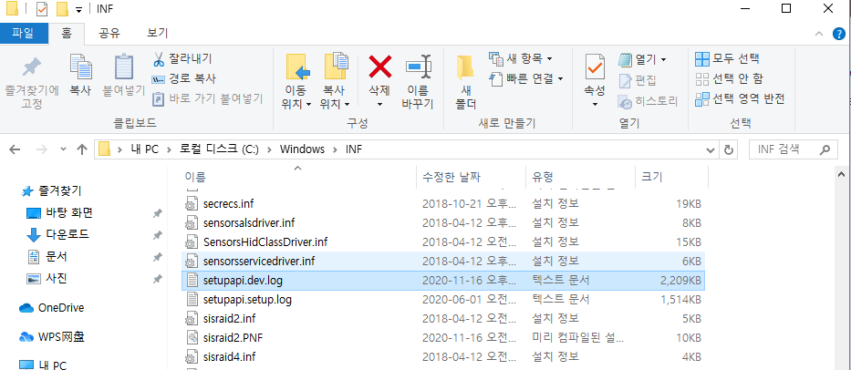The image size is (851, 370).
Task: Sort by the 이름 column header
Action: click(298, 177)
